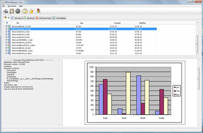Viewport: 203px width, 133px height.
Task: Click the scan drive recovery toolbar icon
Action: coord(6,11)
